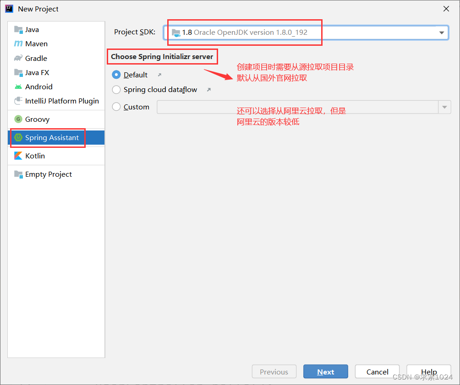Expand the Project SDK dropdown arrow
Screen dimensions: 460x385
442,33
